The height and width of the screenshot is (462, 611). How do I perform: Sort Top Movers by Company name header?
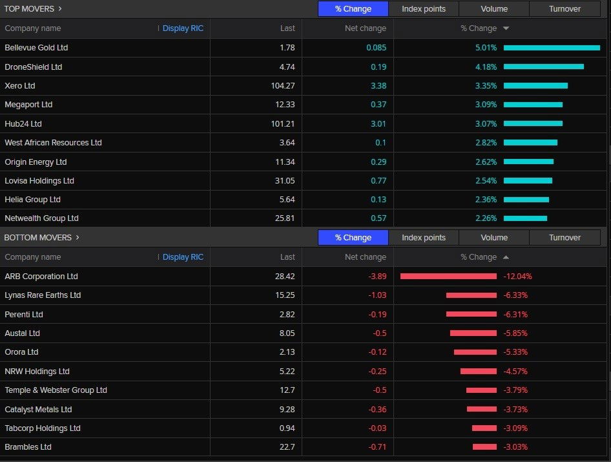pyautogui.click(x=33, y=28)
